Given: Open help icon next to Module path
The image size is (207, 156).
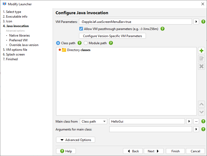Looking at the screenshot, I should pos(111,43).
